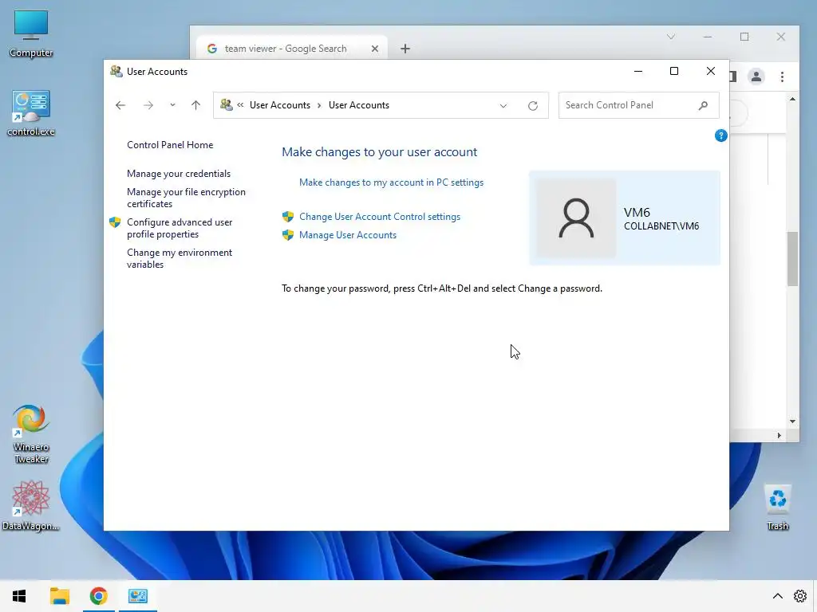The width and height of the screenshot is (817, 612).
Task: Open Chrome three-dot menu
Action: (x=782, y=76)
